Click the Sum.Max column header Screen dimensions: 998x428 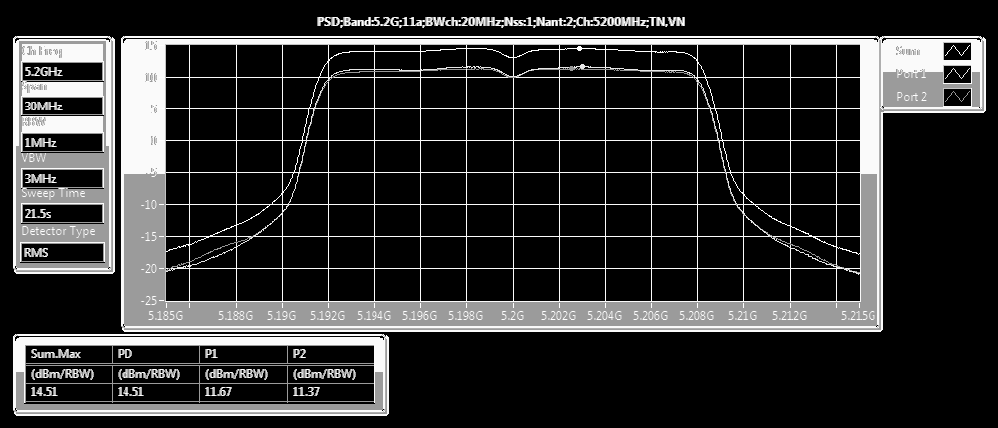(x=69, y=355)
